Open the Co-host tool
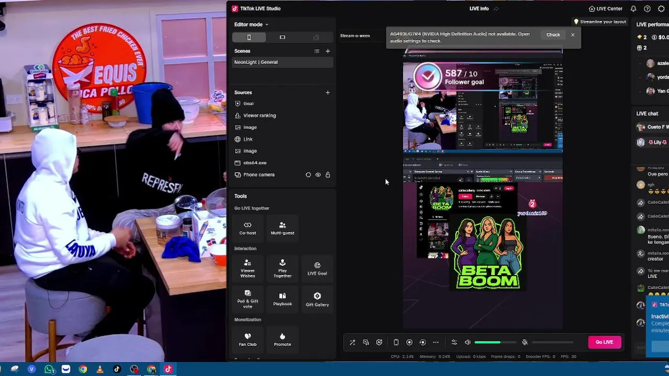669x376 pixels. point(248,228)
